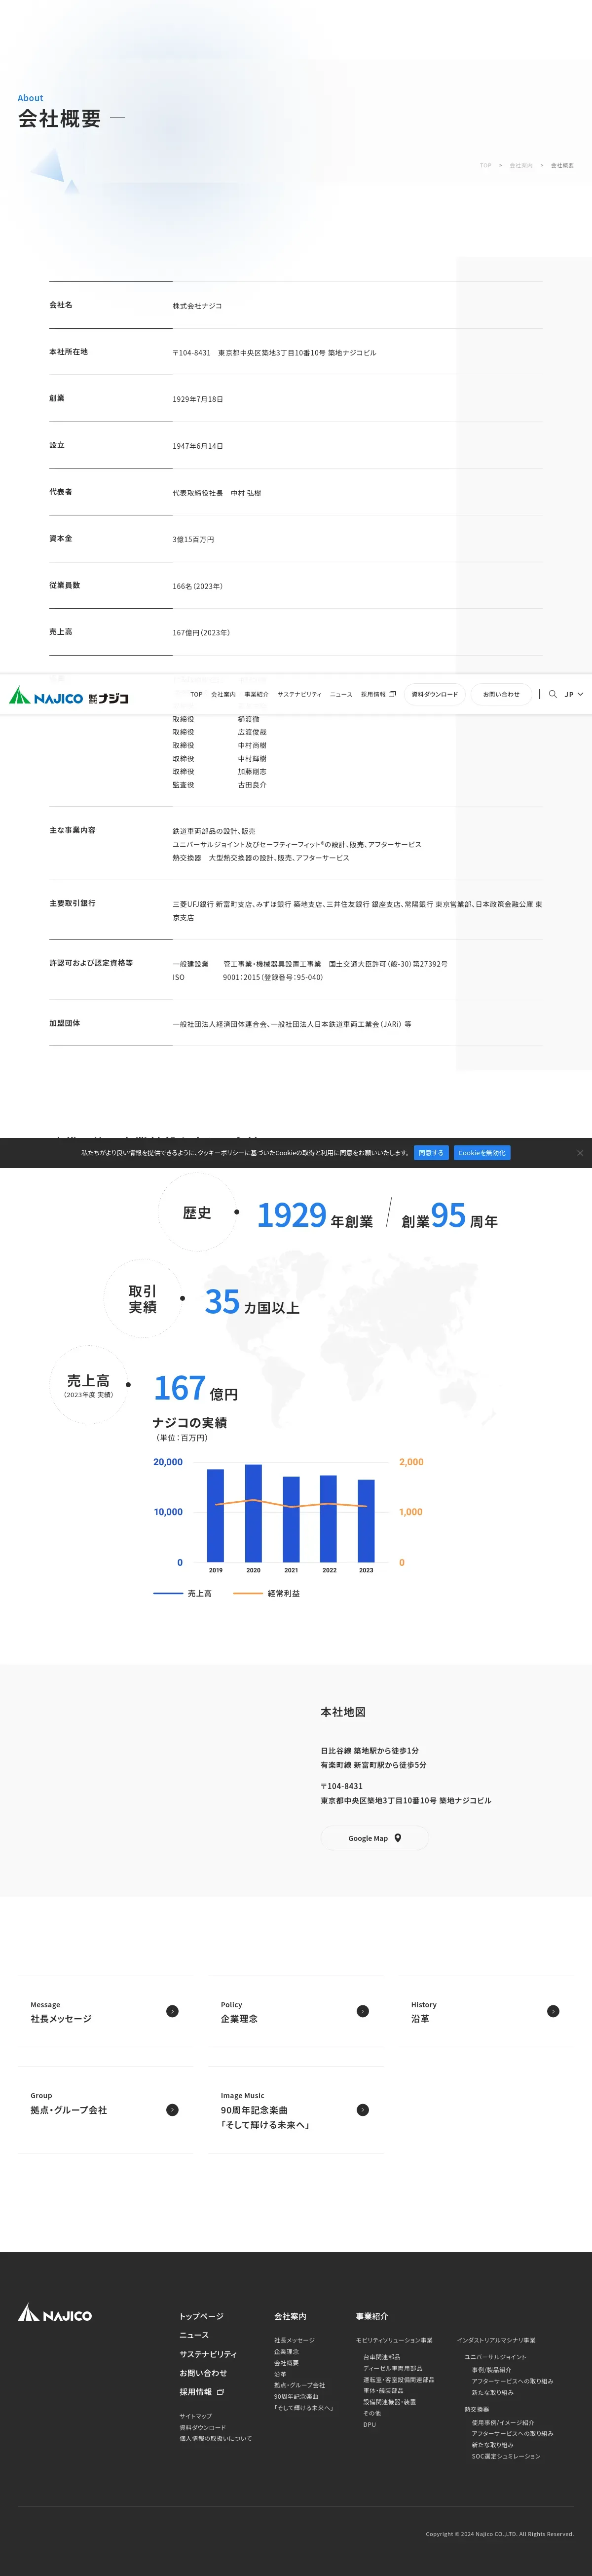This screenshot has width=592, height=2576.
Task: Click footer 社長メッセージ link
Action: click(294, 2340)
